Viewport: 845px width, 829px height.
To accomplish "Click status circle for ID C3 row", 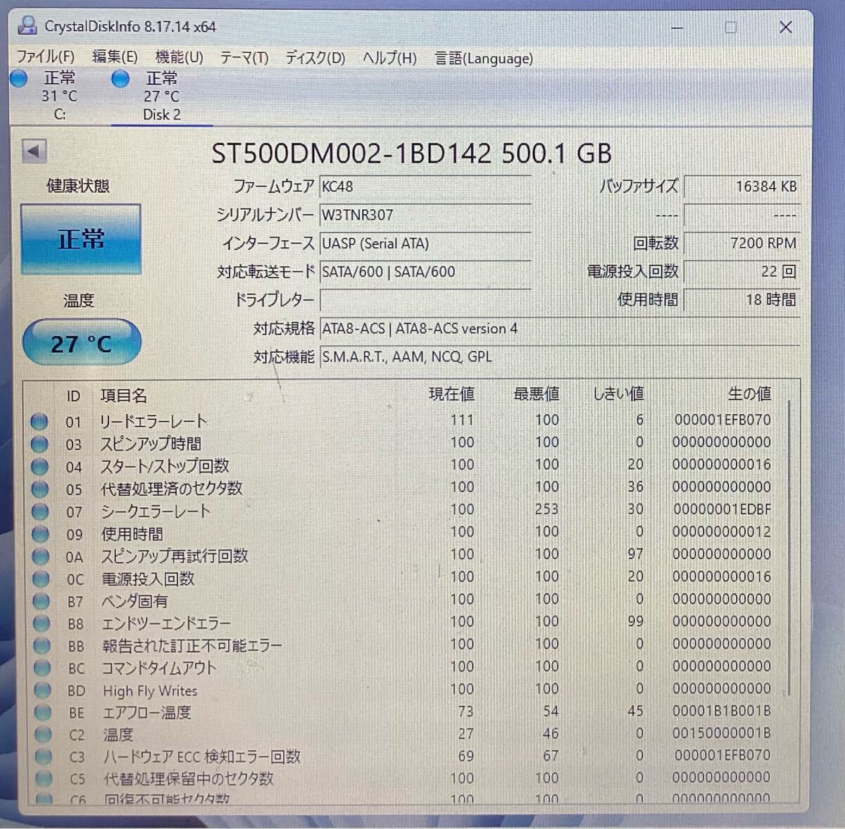I will [43, 757].
